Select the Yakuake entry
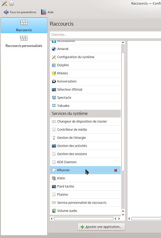 85,106
